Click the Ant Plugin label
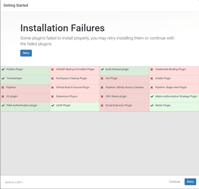Image resolution: width=199 pixels, height=189 pixels. click(112, 78)
